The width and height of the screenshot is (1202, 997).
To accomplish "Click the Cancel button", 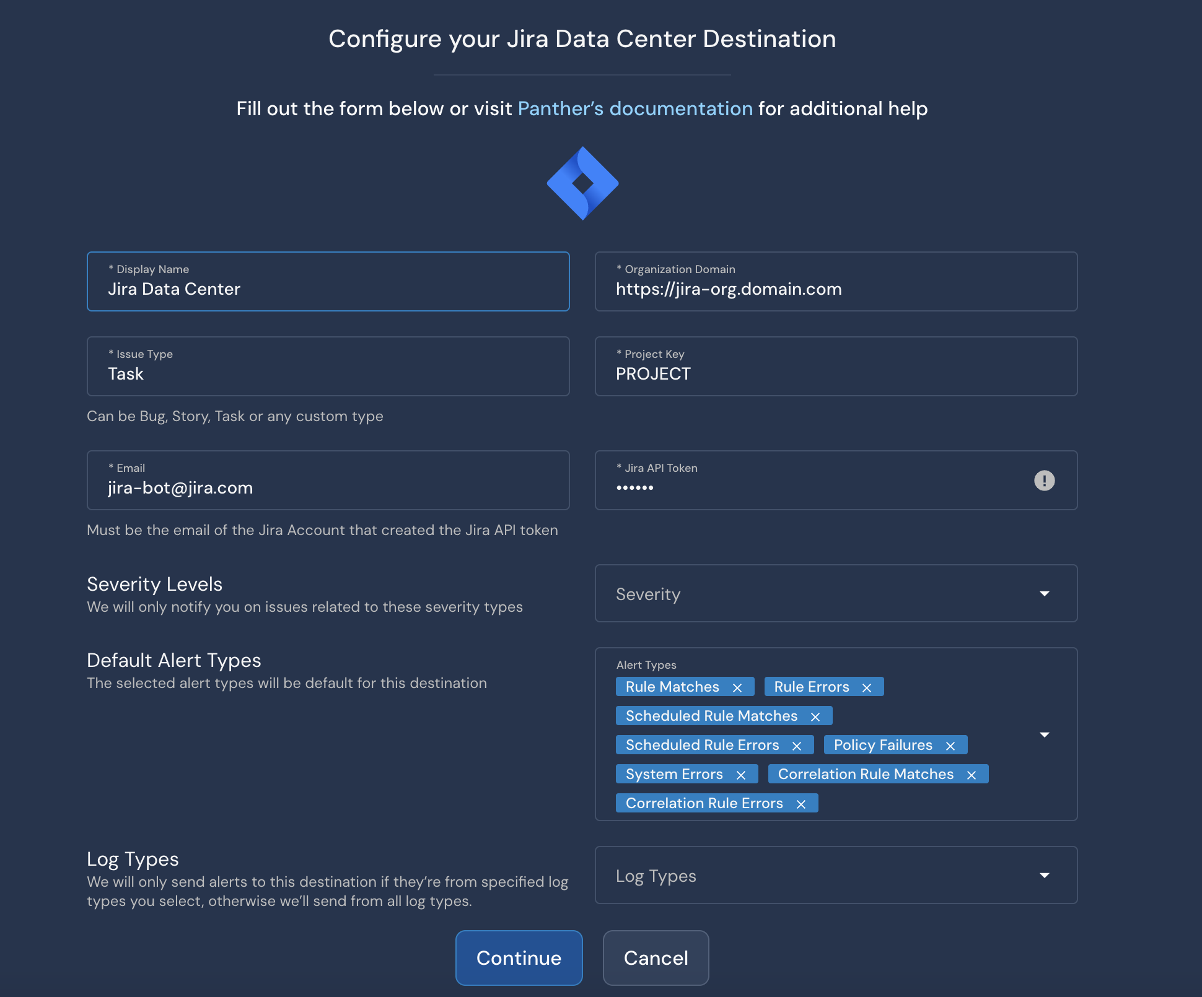I will tap(656, 958).
